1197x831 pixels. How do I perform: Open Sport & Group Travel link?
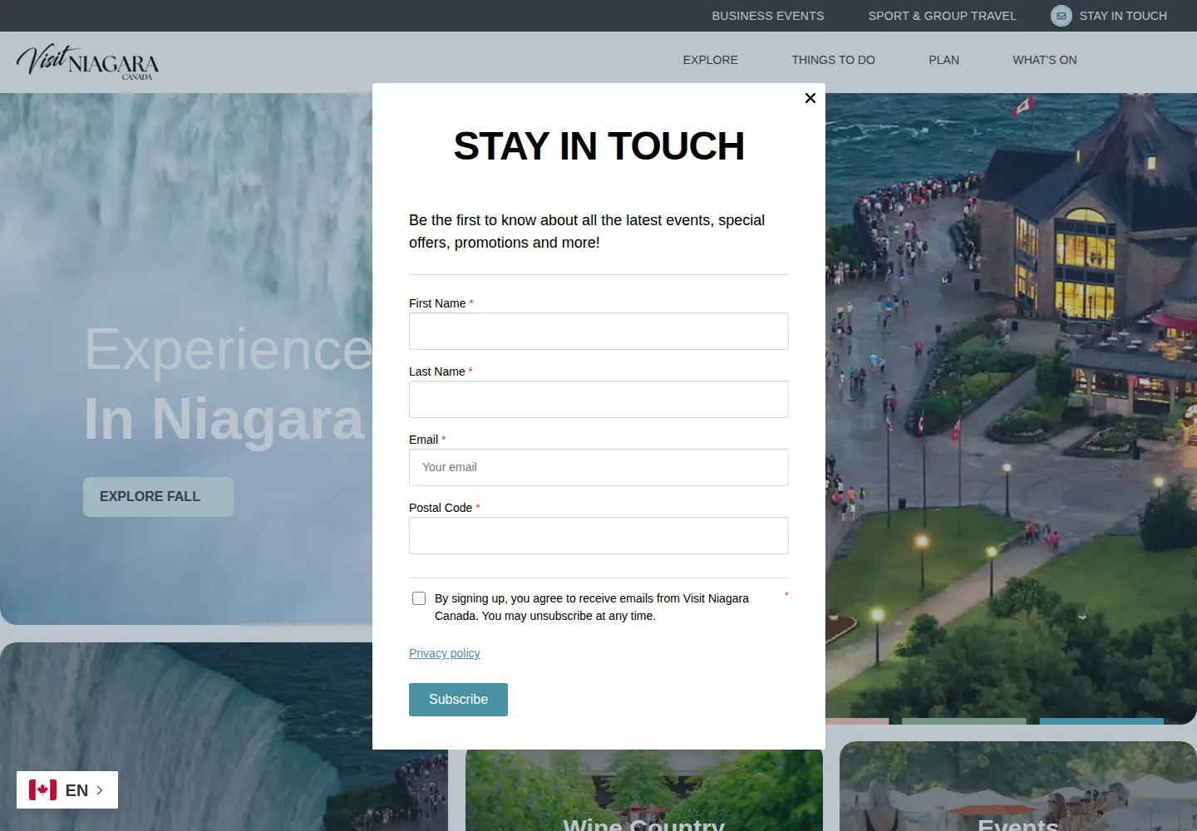[x=942, y=16]
